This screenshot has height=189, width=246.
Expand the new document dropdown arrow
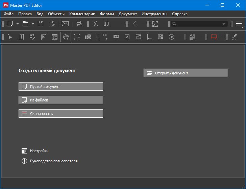18,24
